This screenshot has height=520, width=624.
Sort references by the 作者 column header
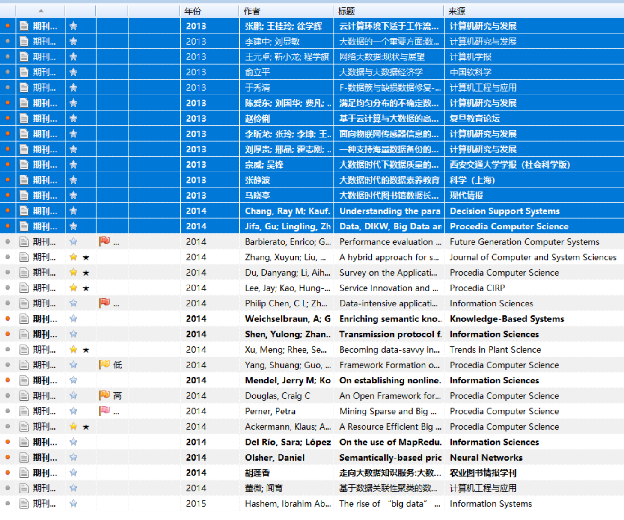point(252,11)
